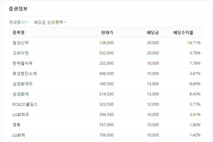Select the 한국쉘석유 stock name
The image size is (213, 142).
pyautogui.click(x=23, y=63)
